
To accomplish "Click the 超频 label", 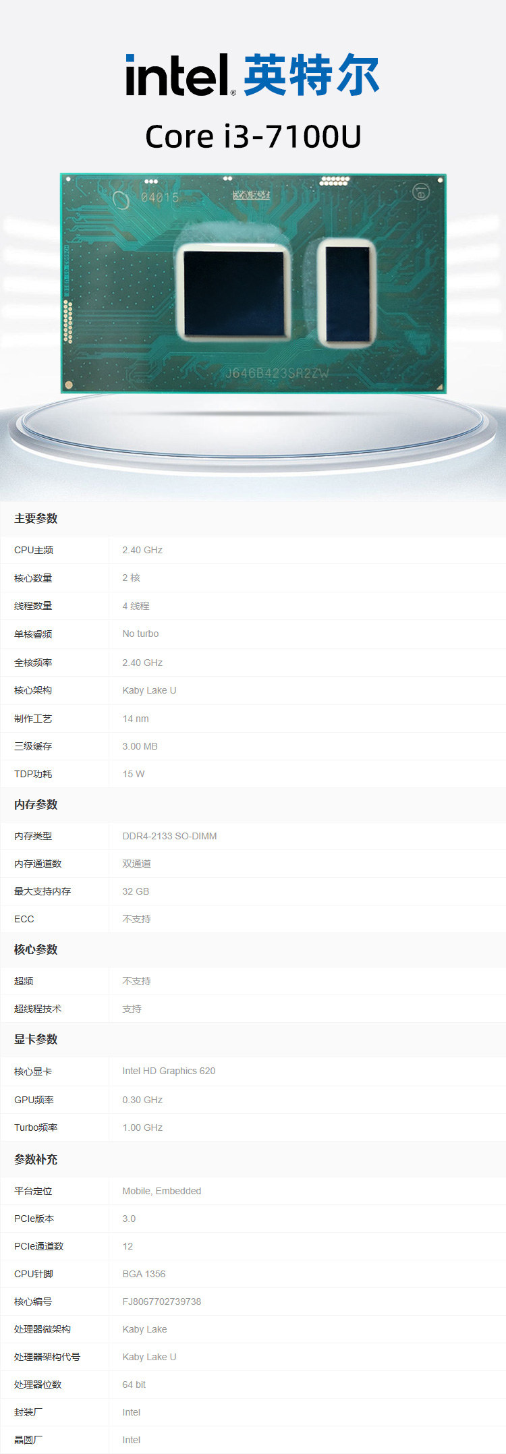I will (24, 981).
